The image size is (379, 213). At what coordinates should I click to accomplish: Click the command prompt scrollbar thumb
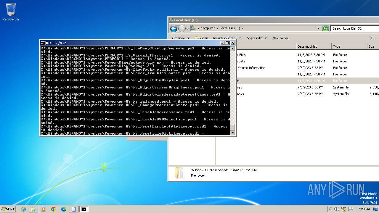coord(233,127)
